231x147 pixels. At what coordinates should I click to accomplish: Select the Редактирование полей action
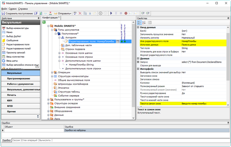(x=18, y=49)
